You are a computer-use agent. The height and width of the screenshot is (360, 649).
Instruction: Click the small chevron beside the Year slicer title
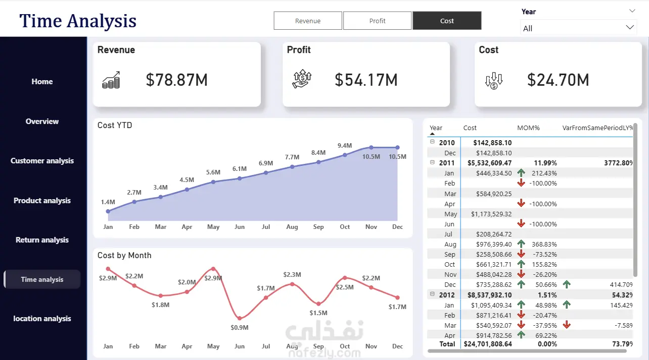pos(632,11)
